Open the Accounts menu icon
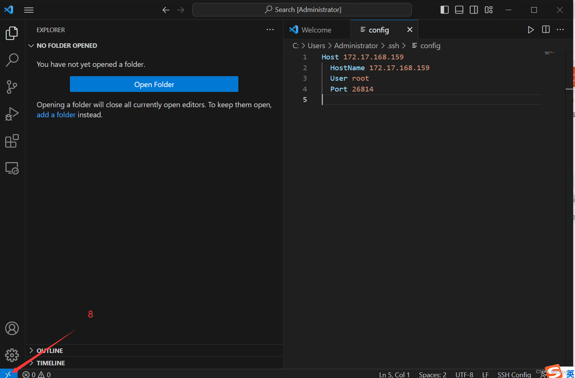The width and height of the screenshot is (575, 378). click(x=12, y=328)
